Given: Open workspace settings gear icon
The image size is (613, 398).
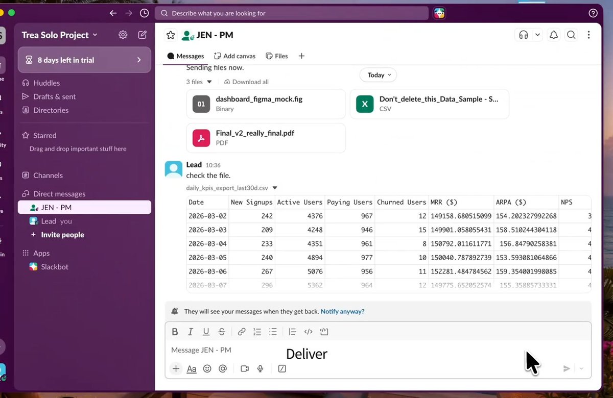Looking at the screenshot, I should click(123, 35).
